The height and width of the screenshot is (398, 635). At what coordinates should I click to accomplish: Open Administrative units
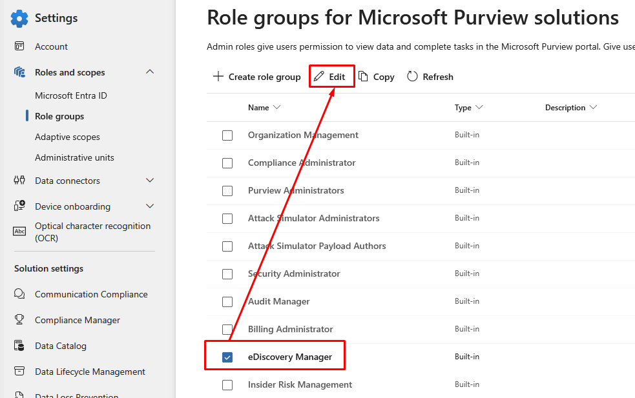74,157
